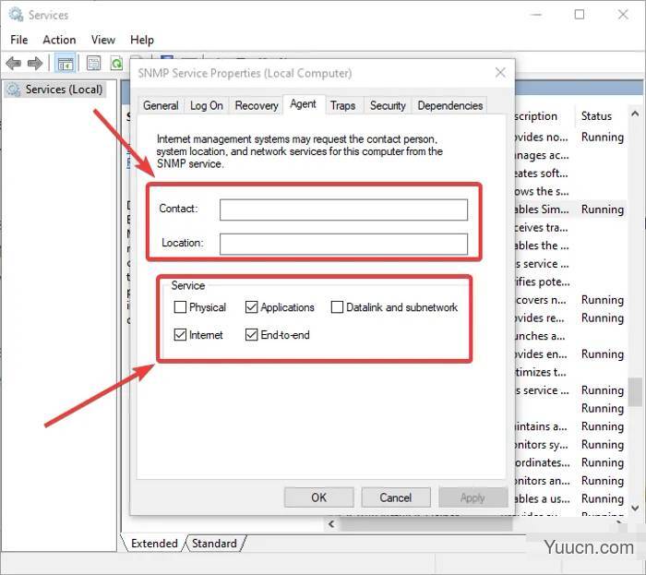Image resolution: width=646 pixels, height=575 pixels.
Task: Click the Services gear icon in title bar
Action: [16, 15]
